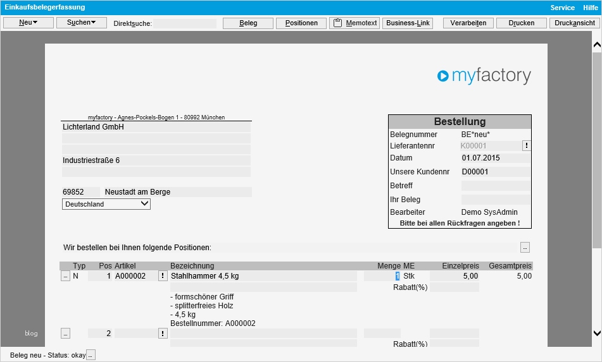This screenshot has width=602, height=362.
Task: Click the scroll down arrow
Action: (597, 333)
